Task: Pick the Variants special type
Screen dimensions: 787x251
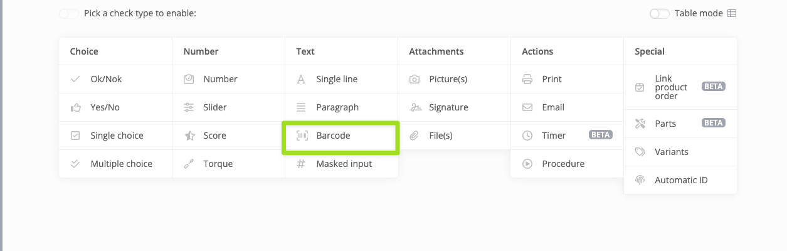Action: 671,152
